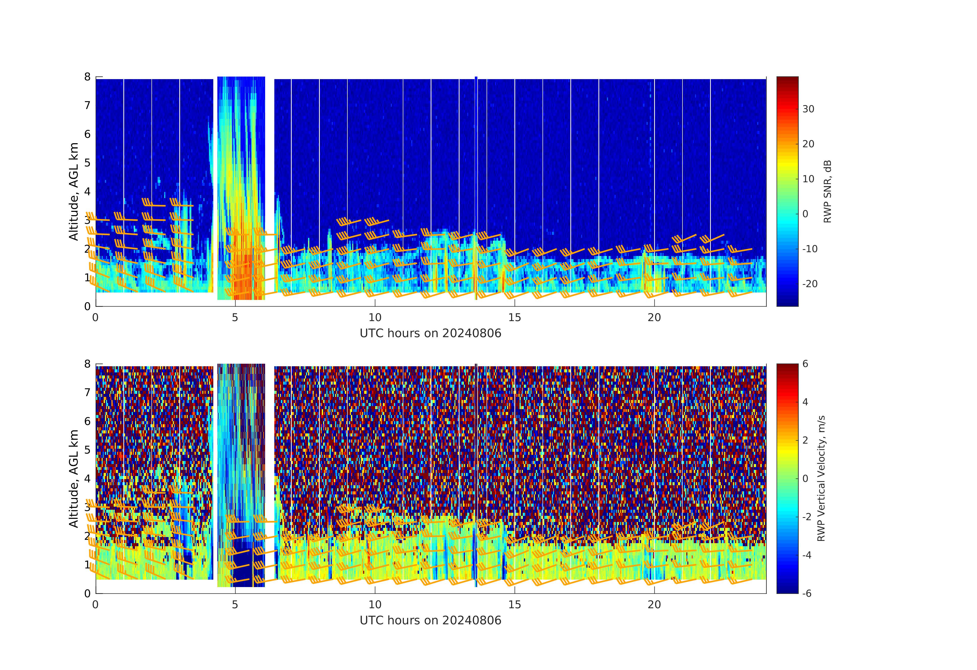The image size is (977, 670).
Task: Click the 'RWP SNR, dB' colorbar label
Action: [827, 191]
